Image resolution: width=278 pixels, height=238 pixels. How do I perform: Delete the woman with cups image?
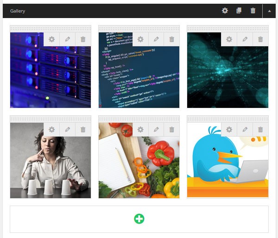(83, 130)
